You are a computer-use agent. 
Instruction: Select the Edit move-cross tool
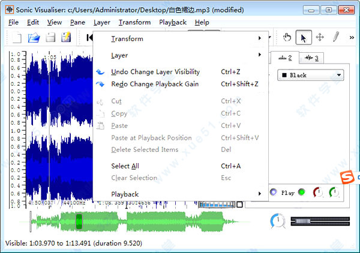tap(320, 37)
